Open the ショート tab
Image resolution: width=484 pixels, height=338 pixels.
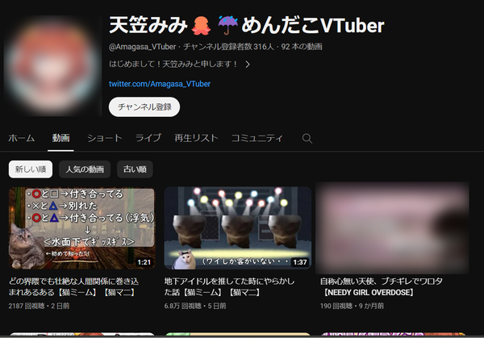105,138
